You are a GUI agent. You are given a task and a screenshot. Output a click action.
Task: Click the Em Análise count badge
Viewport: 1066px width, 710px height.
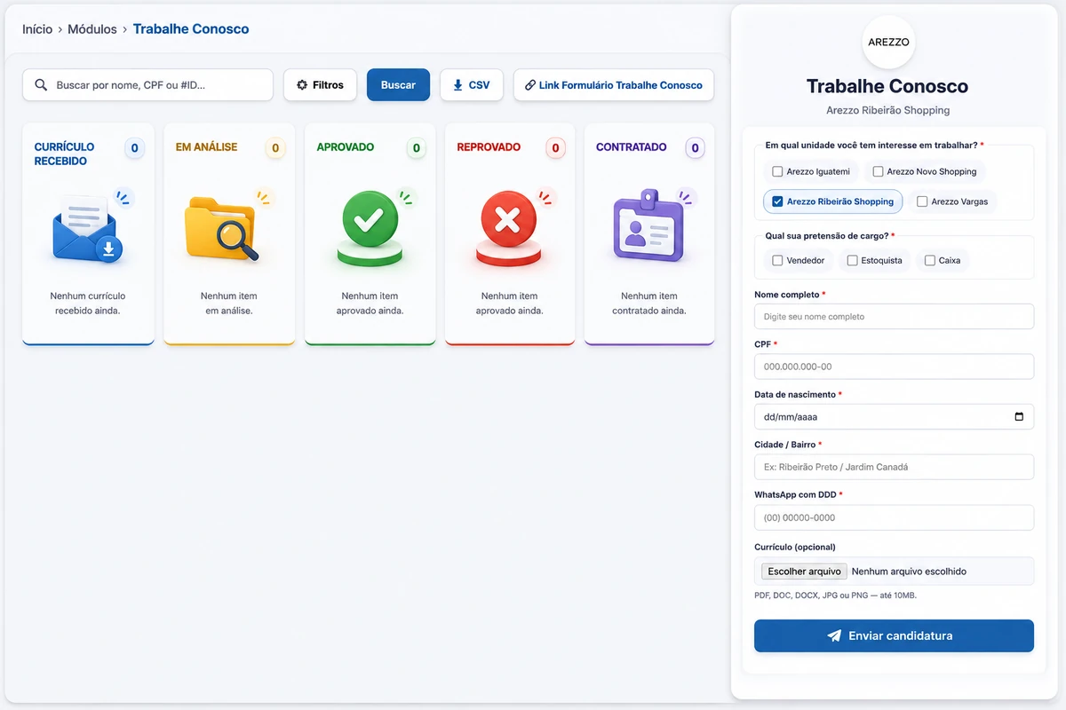pyautogui.click(x=275, y=148)
